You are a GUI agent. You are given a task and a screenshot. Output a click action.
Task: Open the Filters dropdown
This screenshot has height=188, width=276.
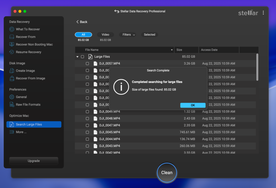pyautogui.click(x=127, y=35)
